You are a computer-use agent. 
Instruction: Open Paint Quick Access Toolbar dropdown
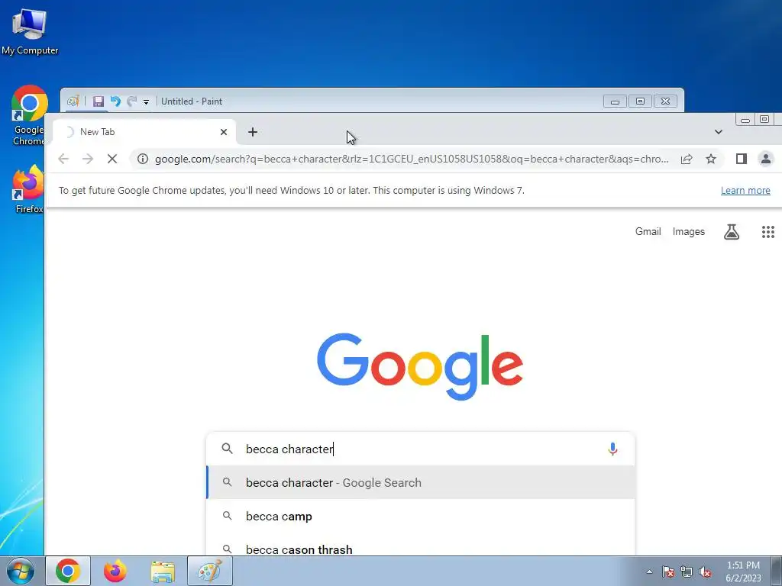pos(146,101)
